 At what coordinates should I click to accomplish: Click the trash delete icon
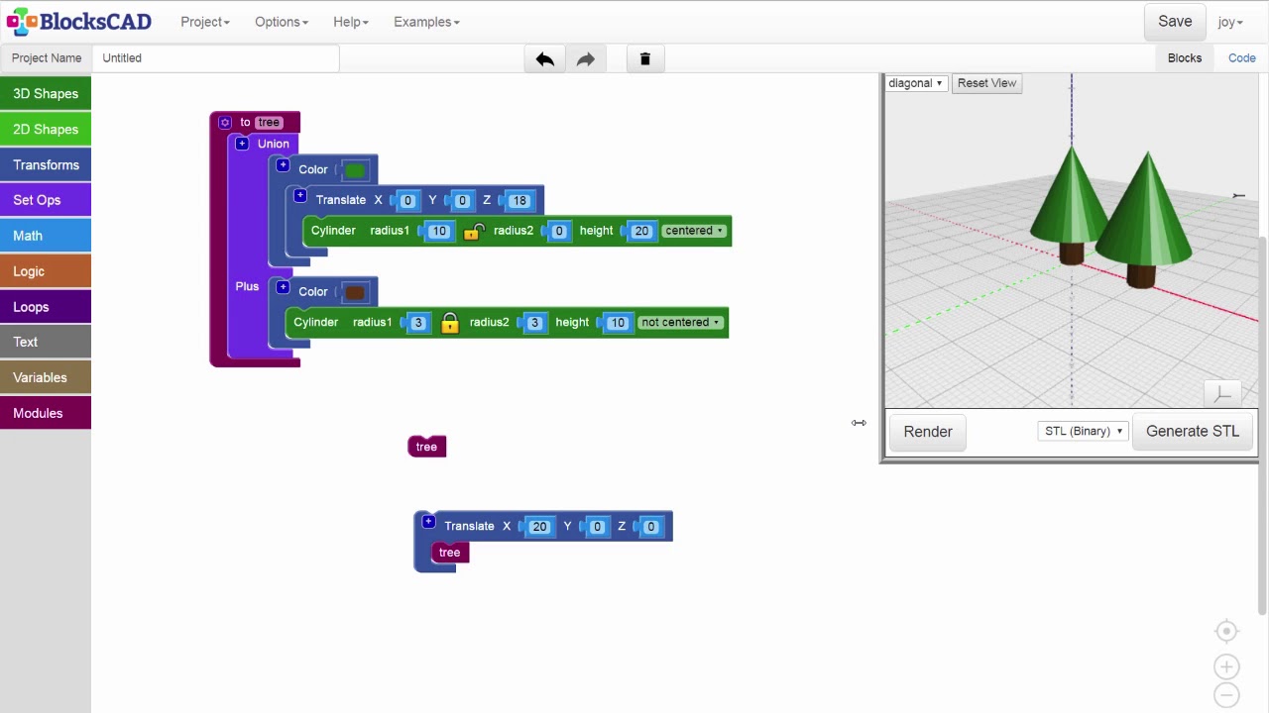644,58
